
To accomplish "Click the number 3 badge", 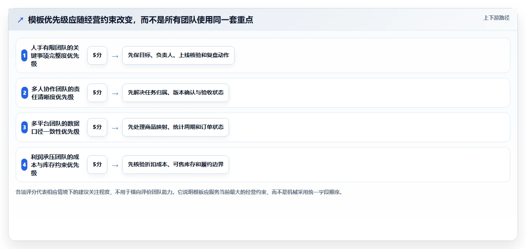I will (x=25, y=127).
